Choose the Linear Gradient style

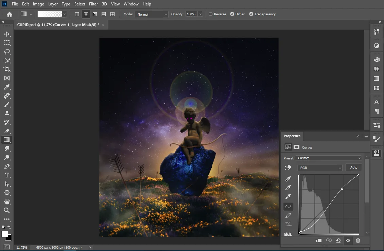tap(77, 14)
